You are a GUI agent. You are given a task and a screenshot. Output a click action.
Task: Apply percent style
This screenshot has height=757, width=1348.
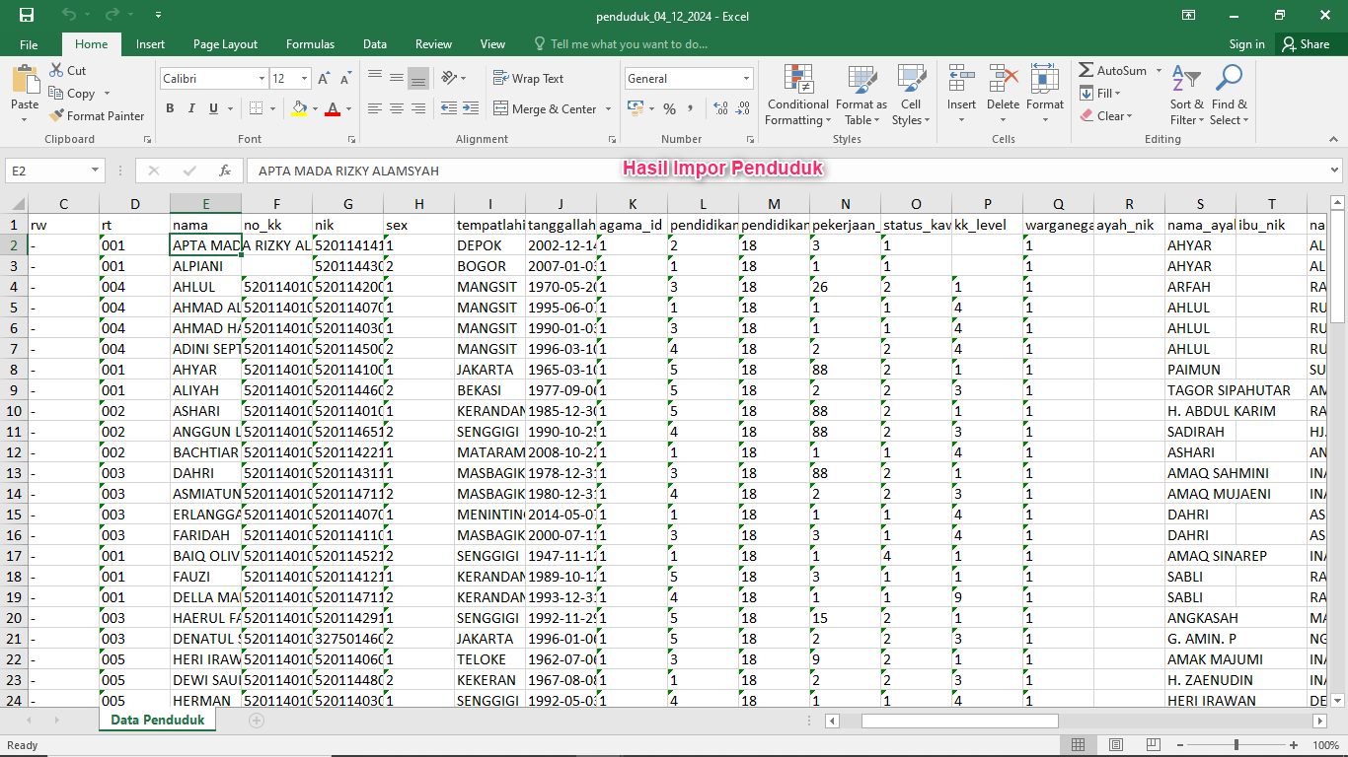[x=670, y=108]
